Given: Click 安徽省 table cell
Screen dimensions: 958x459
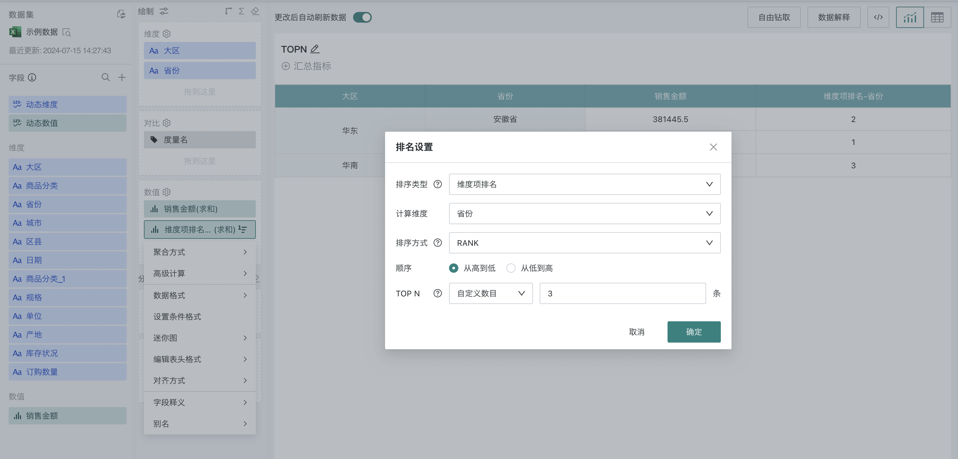Looking at the screenshot, I should tap(505, 119).
